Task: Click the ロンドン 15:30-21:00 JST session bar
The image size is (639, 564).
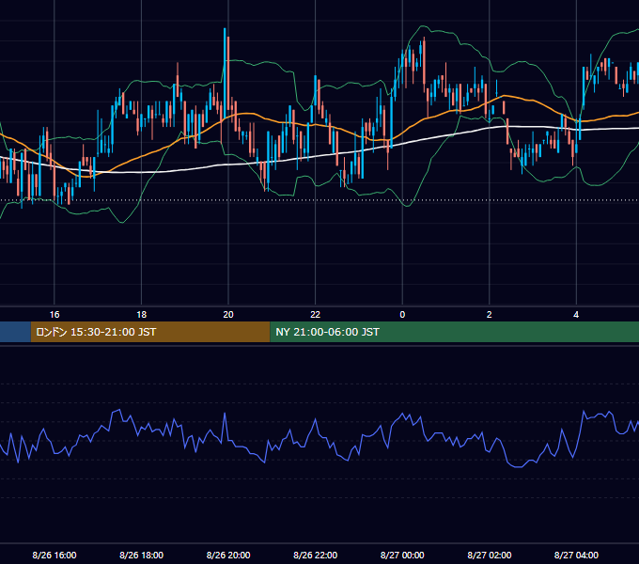Action: pos(150,332)
